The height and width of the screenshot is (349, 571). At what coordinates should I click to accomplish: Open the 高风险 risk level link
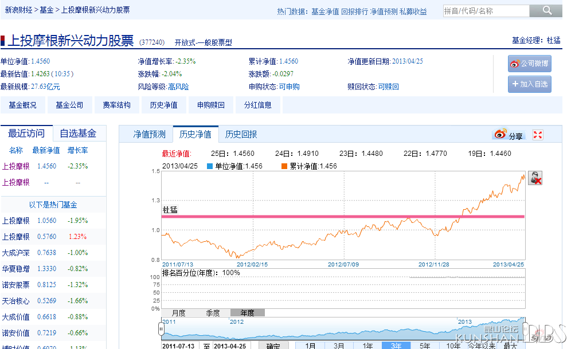[x=178, y=87]
